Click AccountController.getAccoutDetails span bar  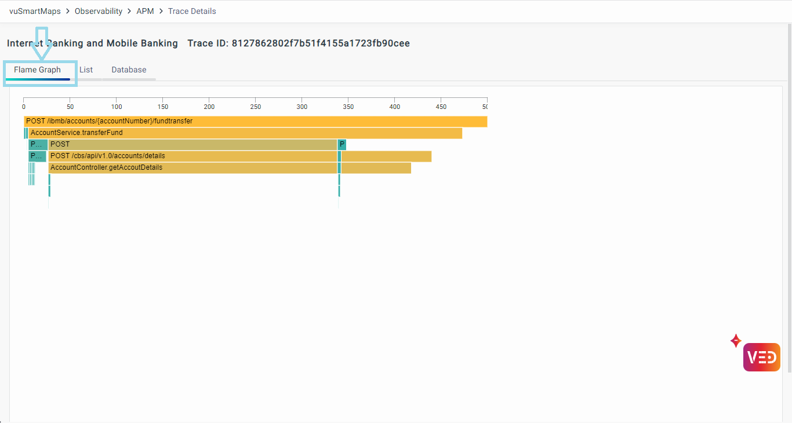(192, 167)
